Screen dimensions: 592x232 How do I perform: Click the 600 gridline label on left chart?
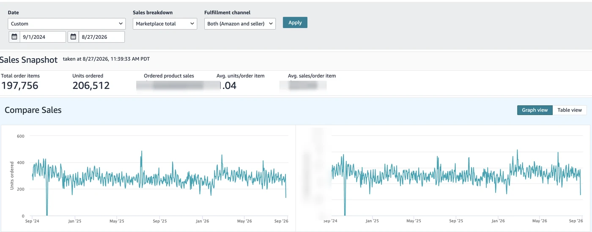tap(20, 136)
